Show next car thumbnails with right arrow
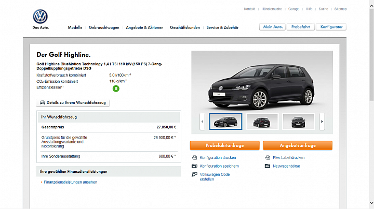This screenshot has height=209, width=374. (322, 122)
